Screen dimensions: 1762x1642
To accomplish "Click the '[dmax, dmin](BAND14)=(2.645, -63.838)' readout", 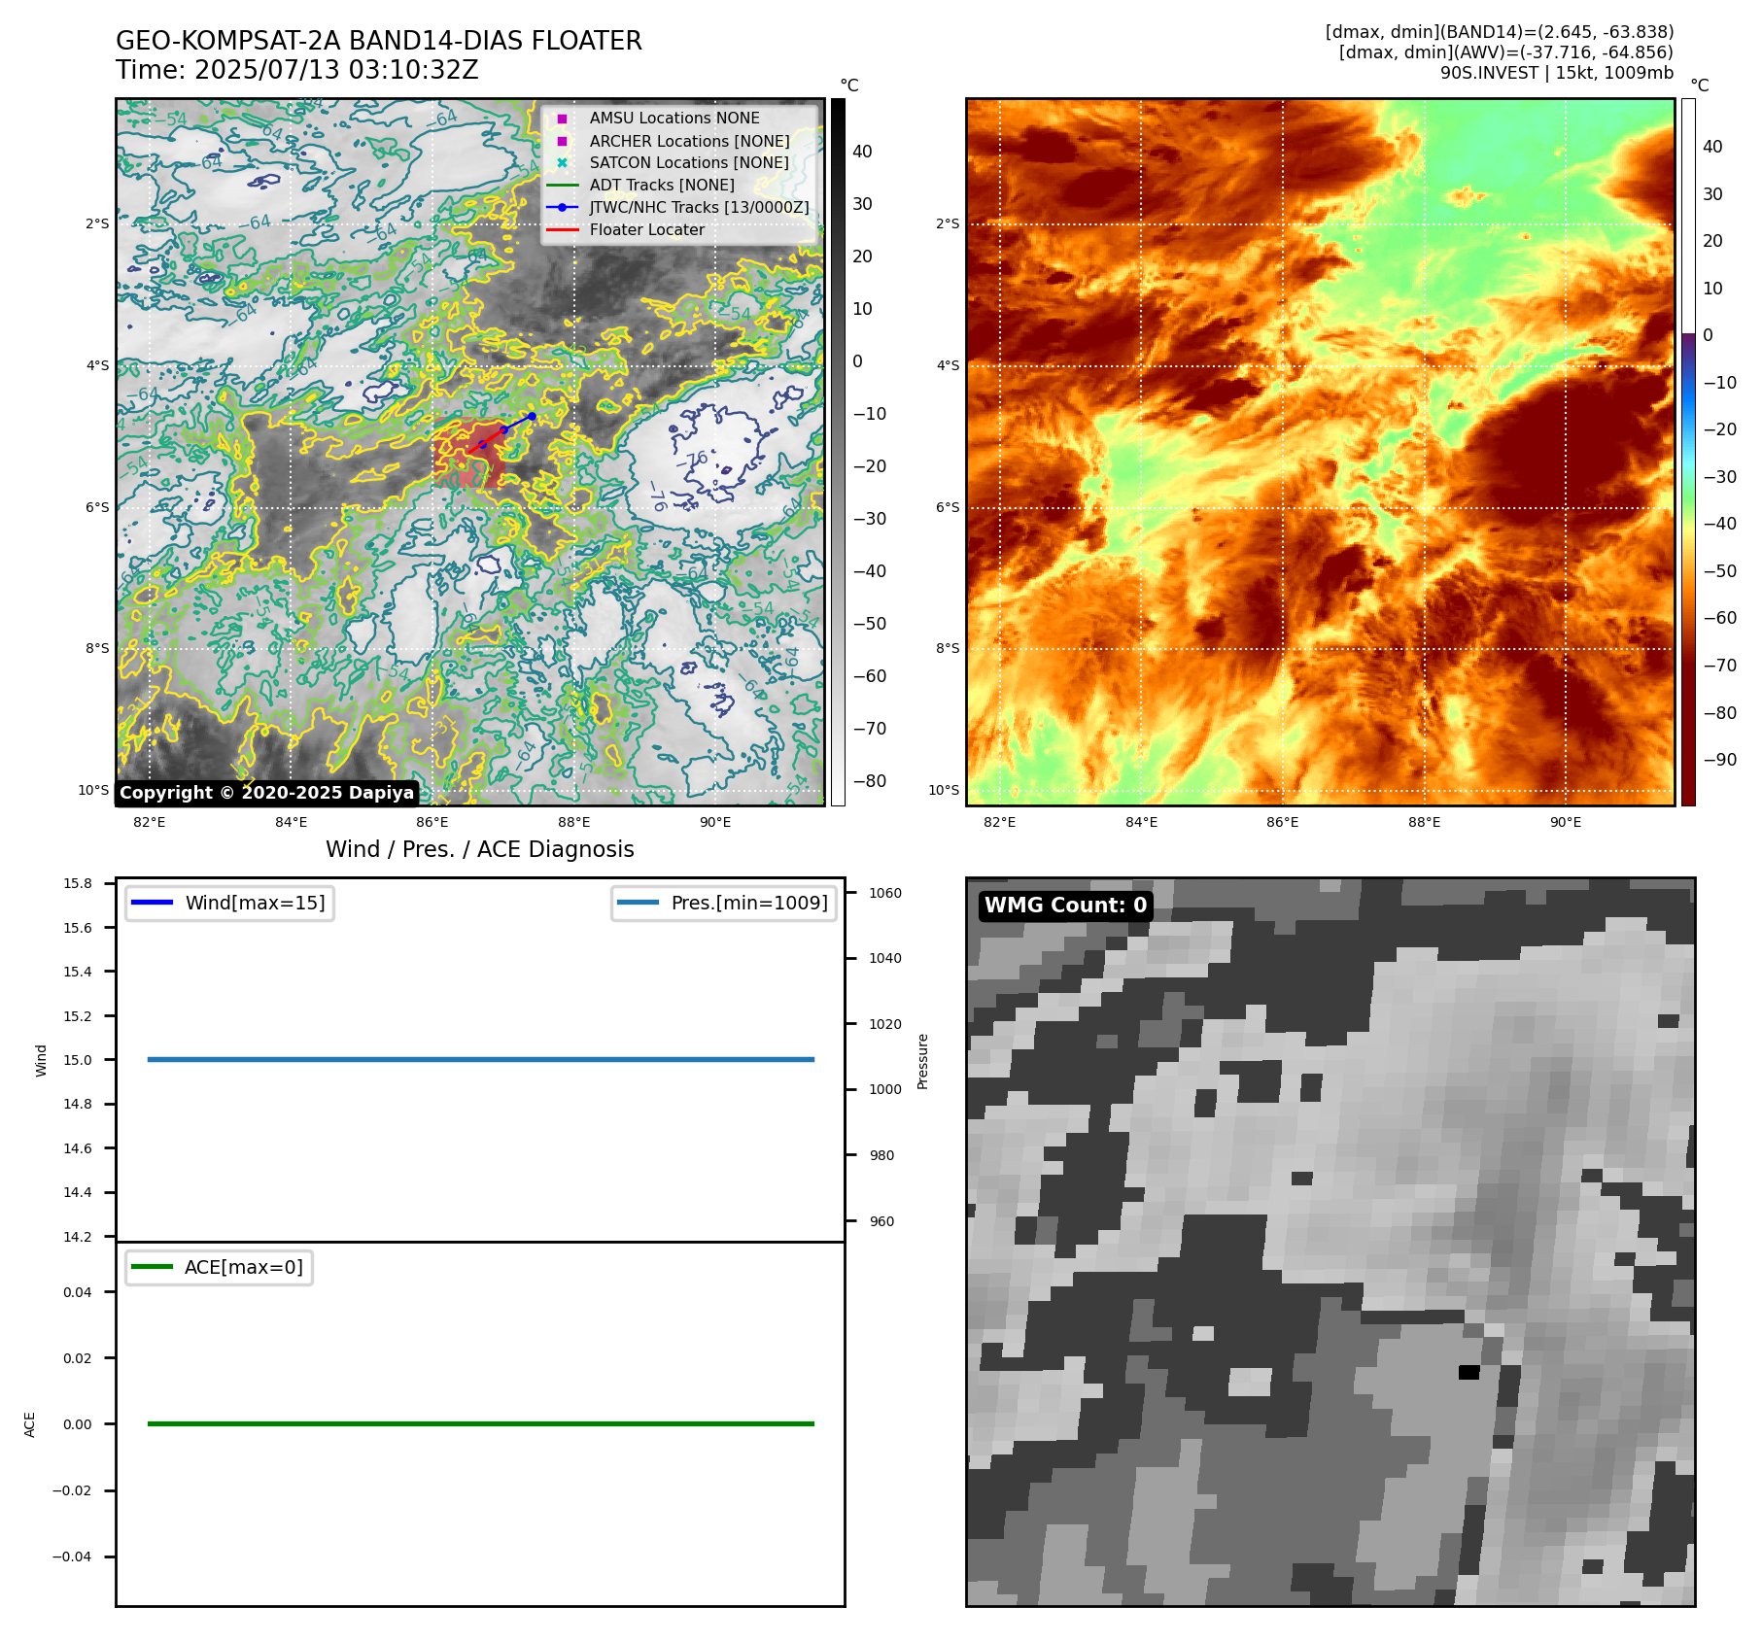I will [x=1500, y=32].
